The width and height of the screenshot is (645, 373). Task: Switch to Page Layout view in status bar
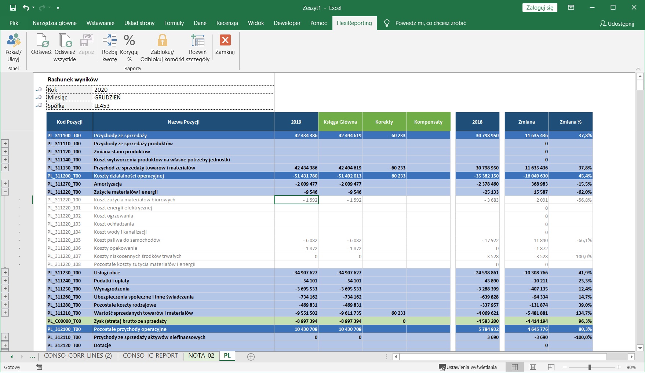pyautogui.click(x=533, y=367)
